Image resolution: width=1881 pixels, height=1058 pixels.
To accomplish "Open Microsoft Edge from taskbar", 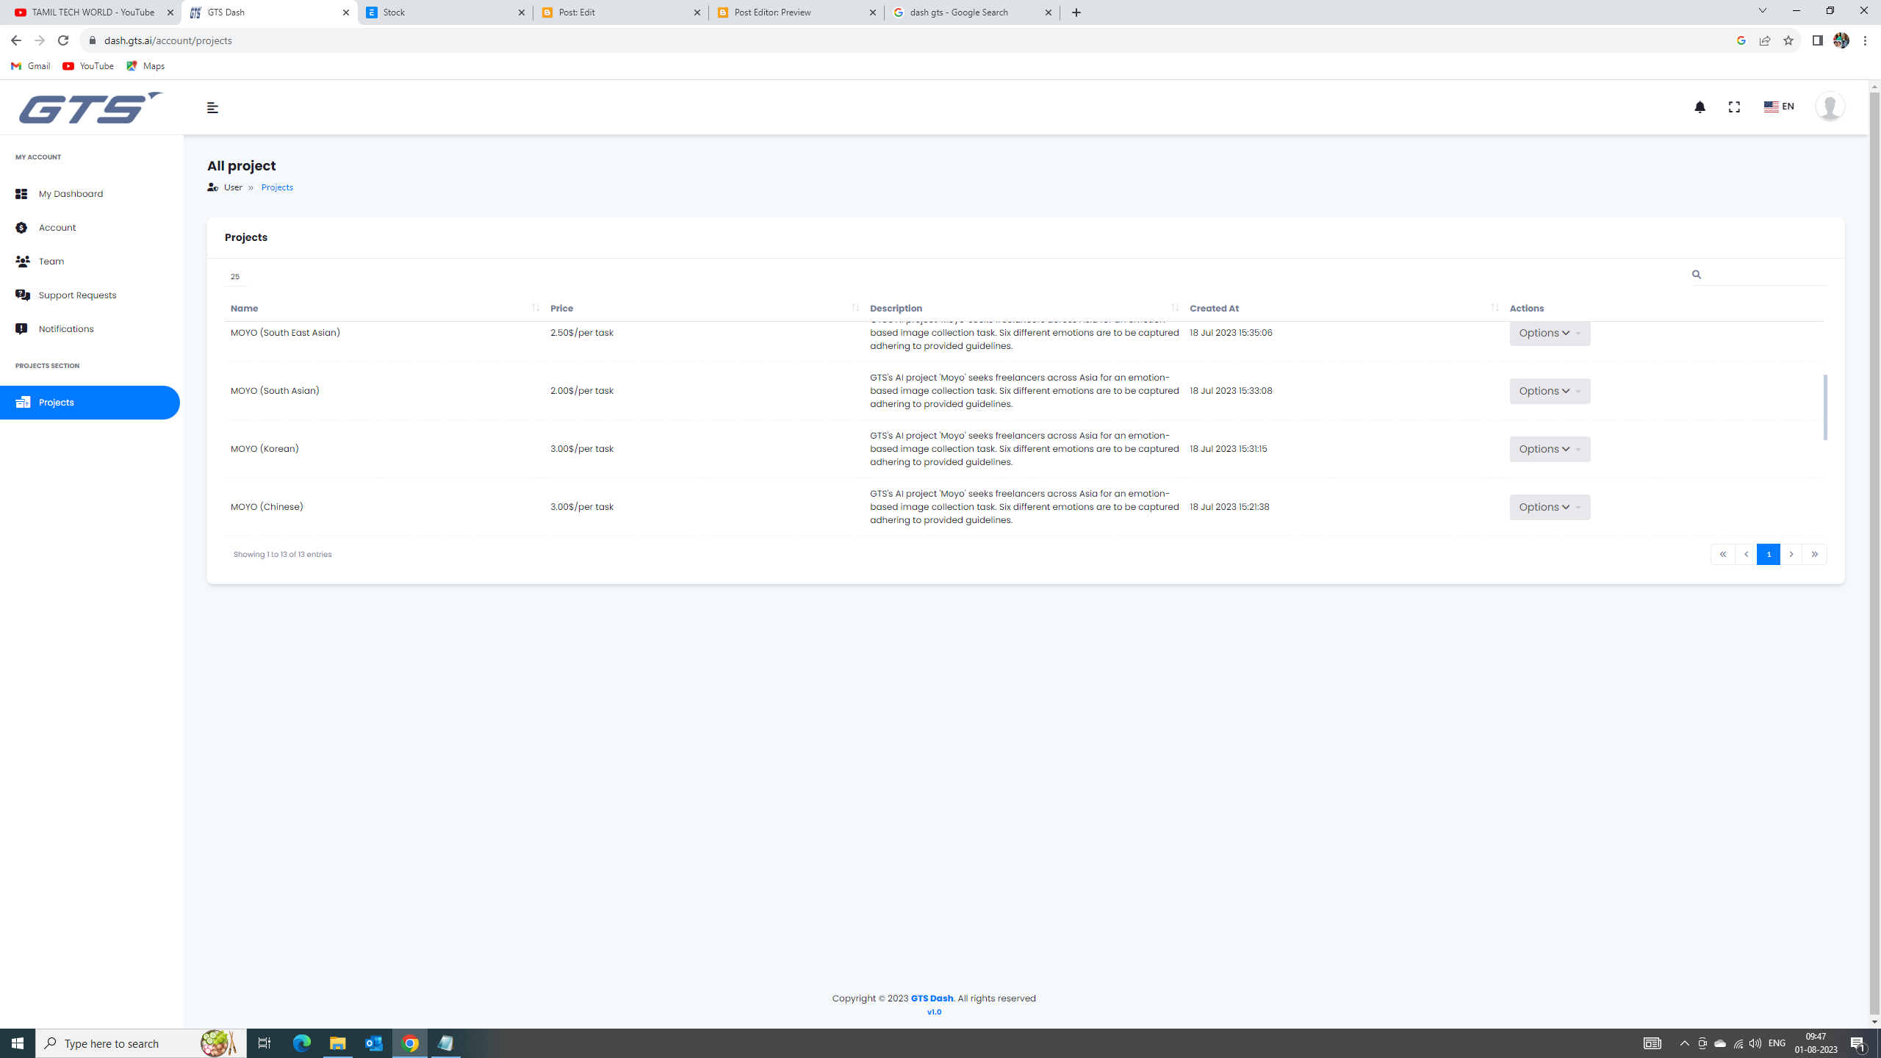I will click(x=302, y=1043).
